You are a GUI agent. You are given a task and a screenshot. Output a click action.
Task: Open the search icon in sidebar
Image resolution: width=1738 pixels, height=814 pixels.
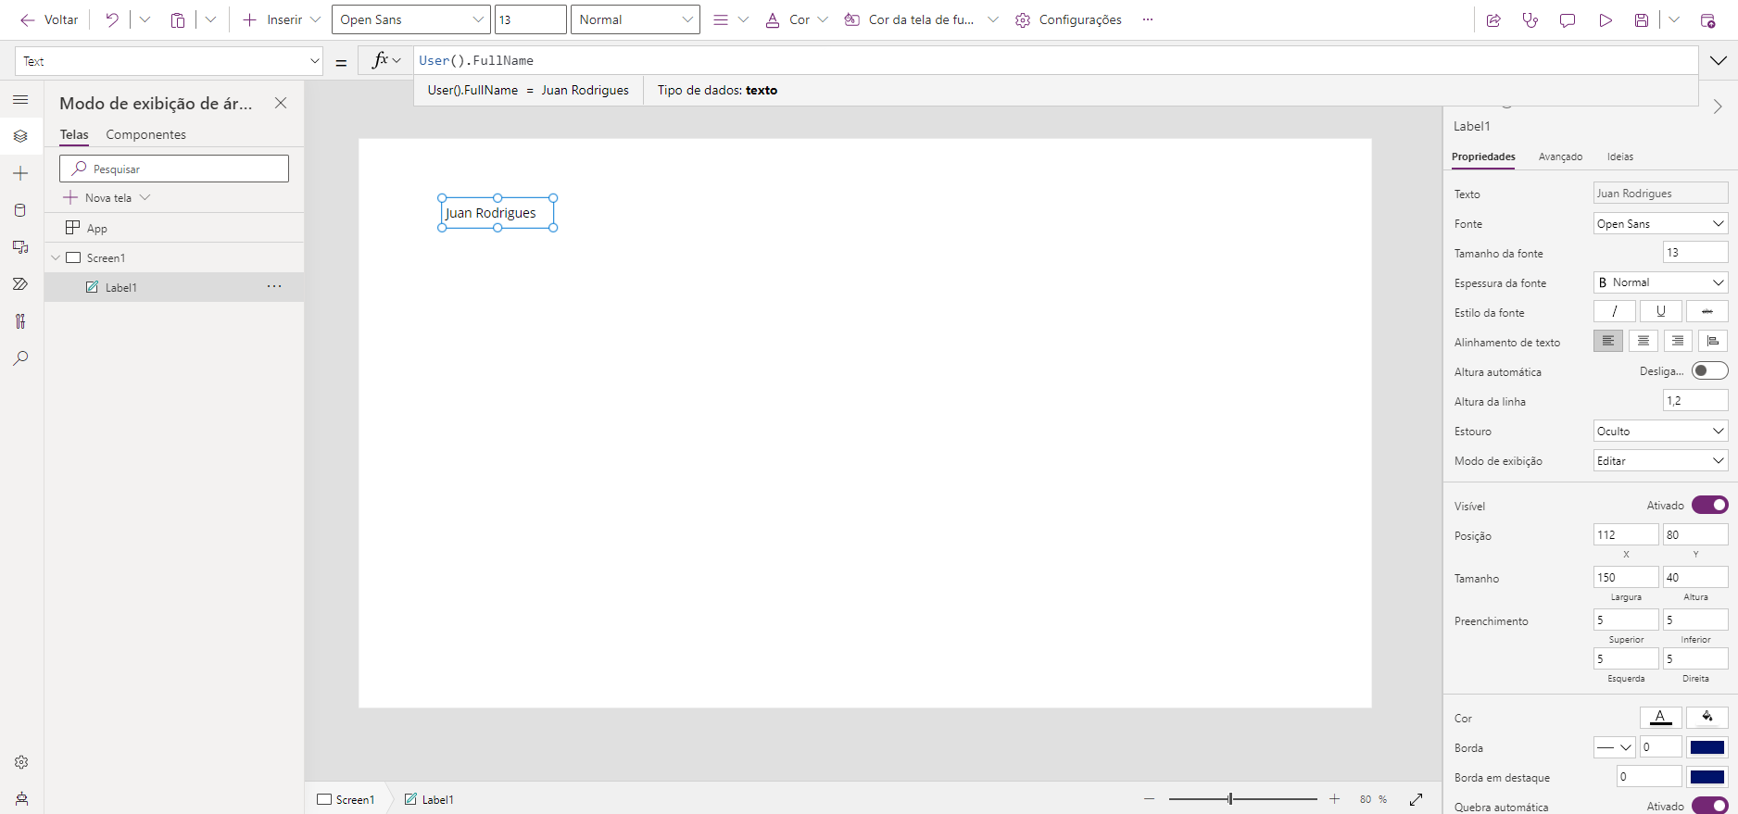[x=20, y=358]
